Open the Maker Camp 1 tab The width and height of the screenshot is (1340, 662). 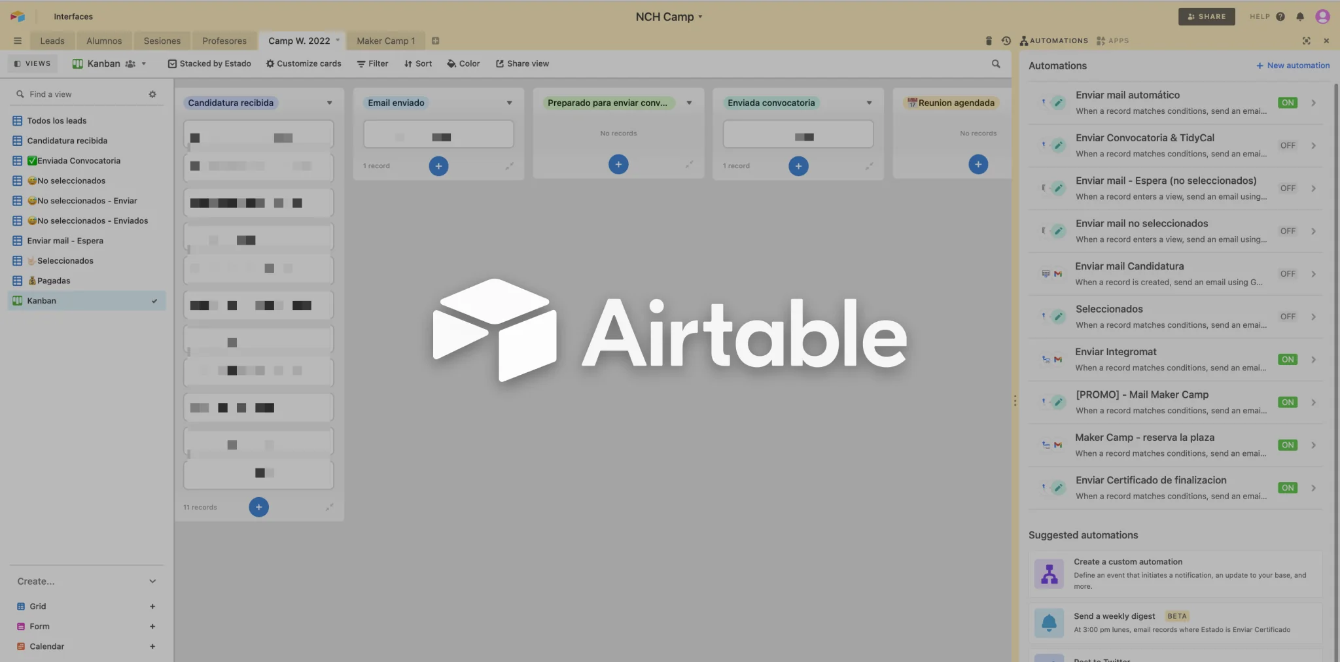point(385,41)
